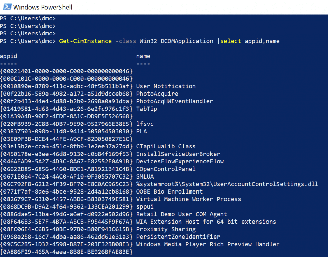Click the OOBE Bio Enrollment entry

click(169, 191)
